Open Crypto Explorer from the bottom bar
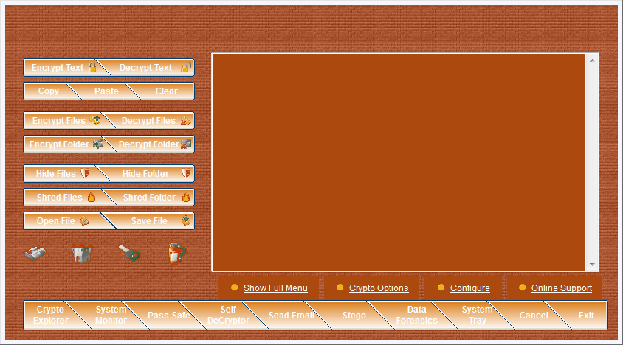The width and height of the screenshot is (623, 345). coord(49,315)
